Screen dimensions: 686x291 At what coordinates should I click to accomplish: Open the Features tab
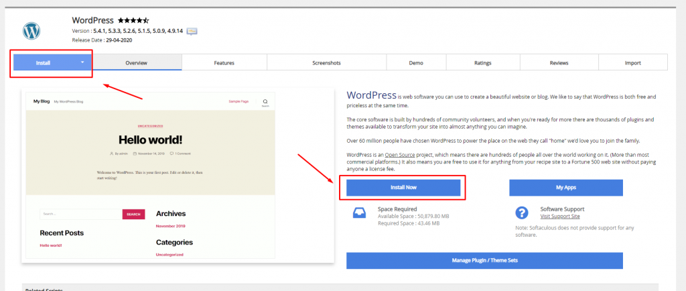click(224, 62)
